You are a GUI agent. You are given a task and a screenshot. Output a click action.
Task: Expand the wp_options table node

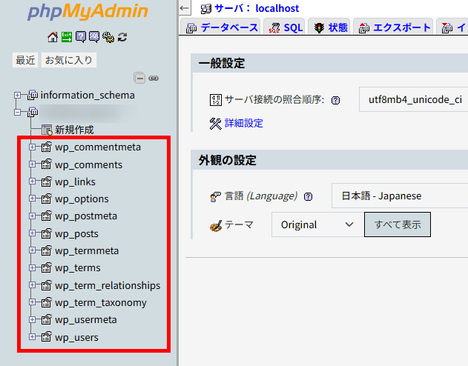coord(32,199)
